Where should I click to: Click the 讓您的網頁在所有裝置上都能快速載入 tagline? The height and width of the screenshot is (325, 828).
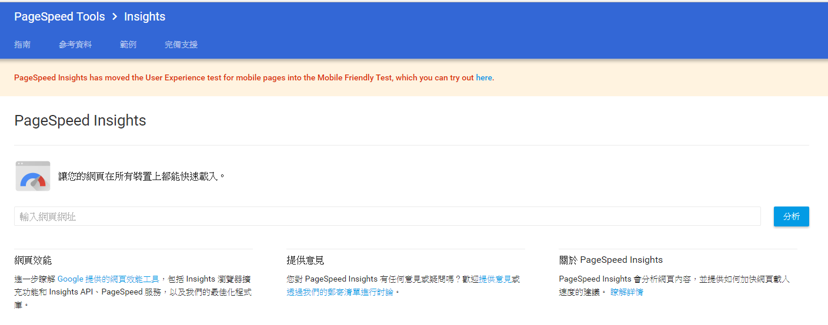pos(142,176)
